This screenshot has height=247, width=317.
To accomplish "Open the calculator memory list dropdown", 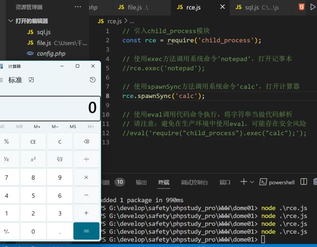I will (x=91, y=127).
